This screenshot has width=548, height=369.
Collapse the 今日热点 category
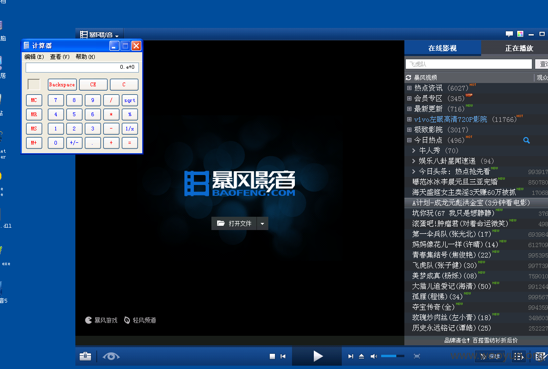409,140
